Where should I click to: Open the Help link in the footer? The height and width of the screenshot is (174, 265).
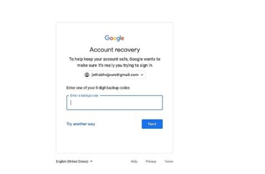(134, 161)
